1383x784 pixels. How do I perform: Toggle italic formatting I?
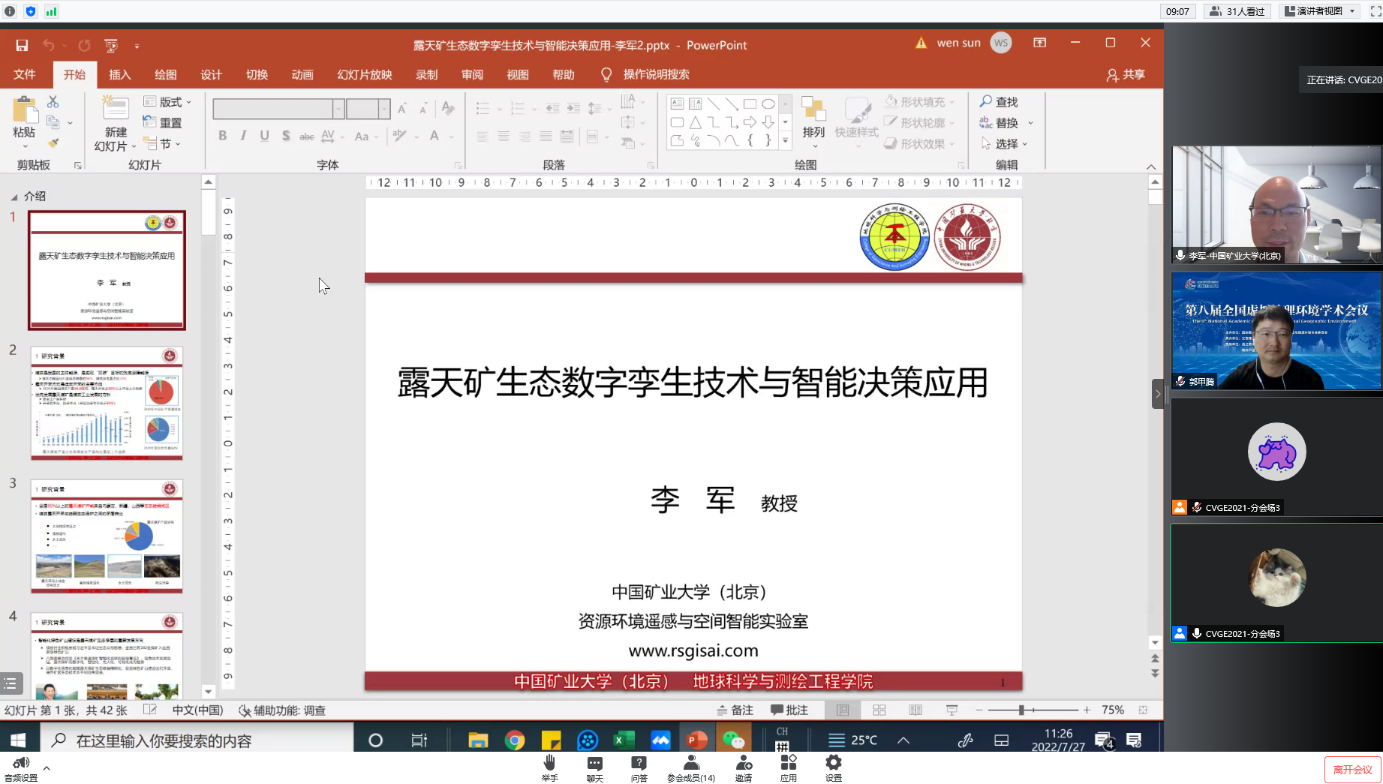pyautogui.click(x=243, y=136)
